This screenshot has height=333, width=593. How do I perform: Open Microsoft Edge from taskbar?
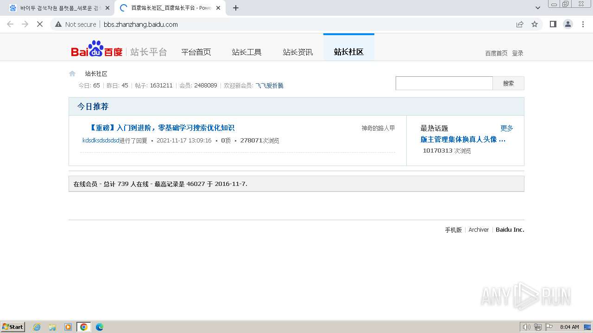coord(100,327)
